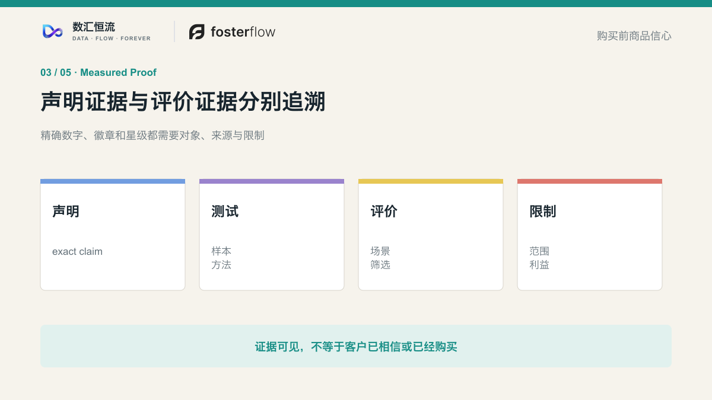Click the DATA · FLOW · FOREVER tagline

coord(112,39)
